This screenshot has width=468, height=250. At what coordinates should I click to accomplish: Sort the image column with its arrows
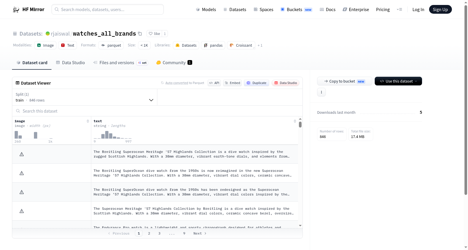(88, 121)
